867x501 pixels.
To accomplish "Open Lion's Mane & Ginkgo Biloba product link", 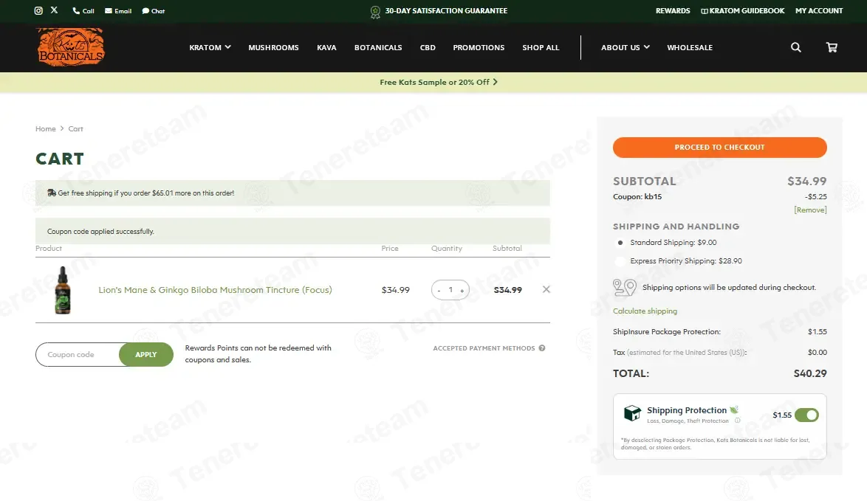I will (x=215, y=290).
